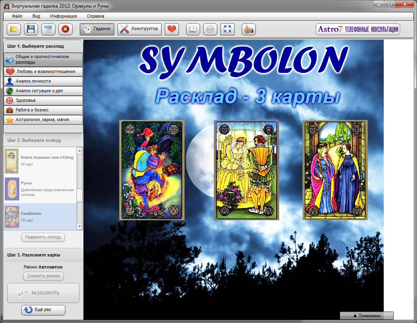Click the globe icon beside Общие расклады

pyautogui.click(x=10, y=60)
